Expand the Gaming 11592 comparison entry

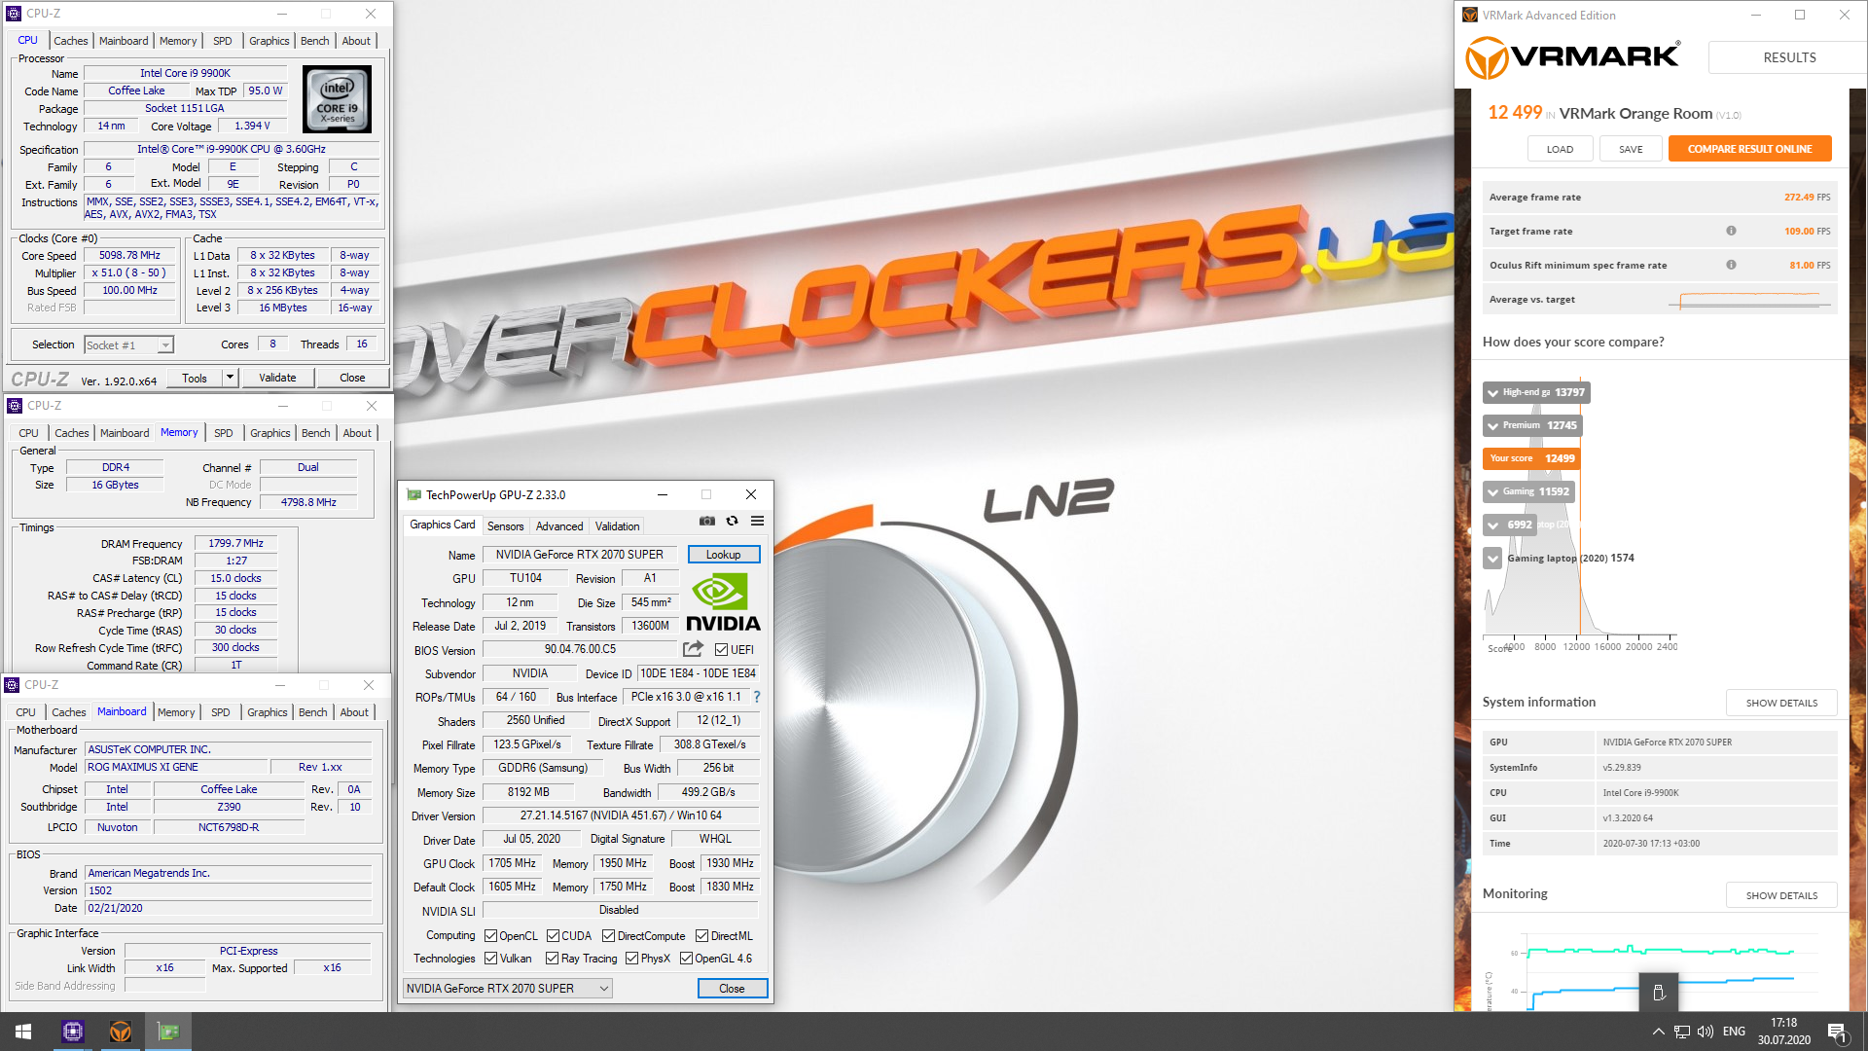click(x=1492, y=492)
